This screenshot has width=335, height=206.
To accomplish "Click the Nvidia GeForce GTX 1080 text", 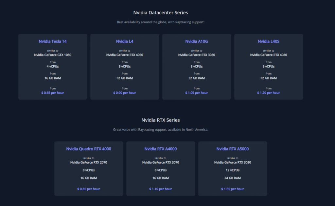I will [53, 55].
